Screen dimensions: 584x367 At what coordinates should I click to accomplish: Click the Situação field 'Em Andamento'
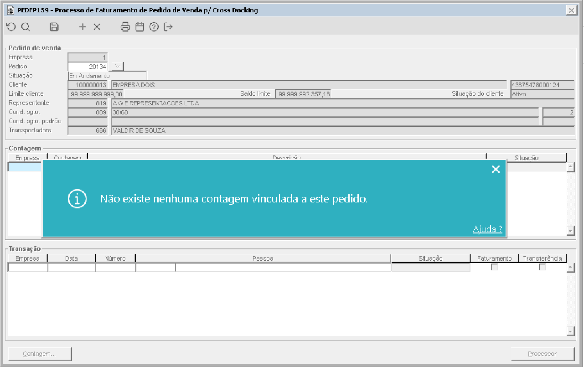coord(108,76)
